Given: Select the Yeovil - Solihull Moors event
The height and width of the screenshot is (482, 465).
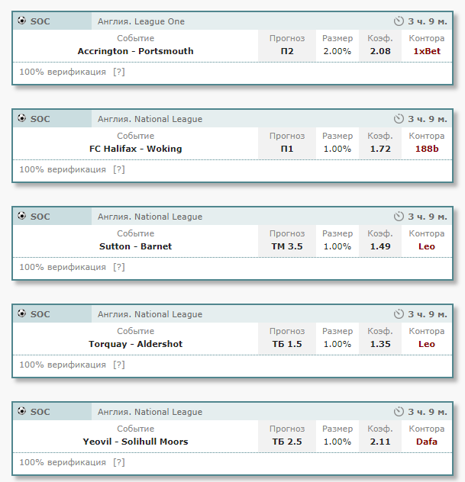Looking at the screenshot, I should (x=136, y=442).
